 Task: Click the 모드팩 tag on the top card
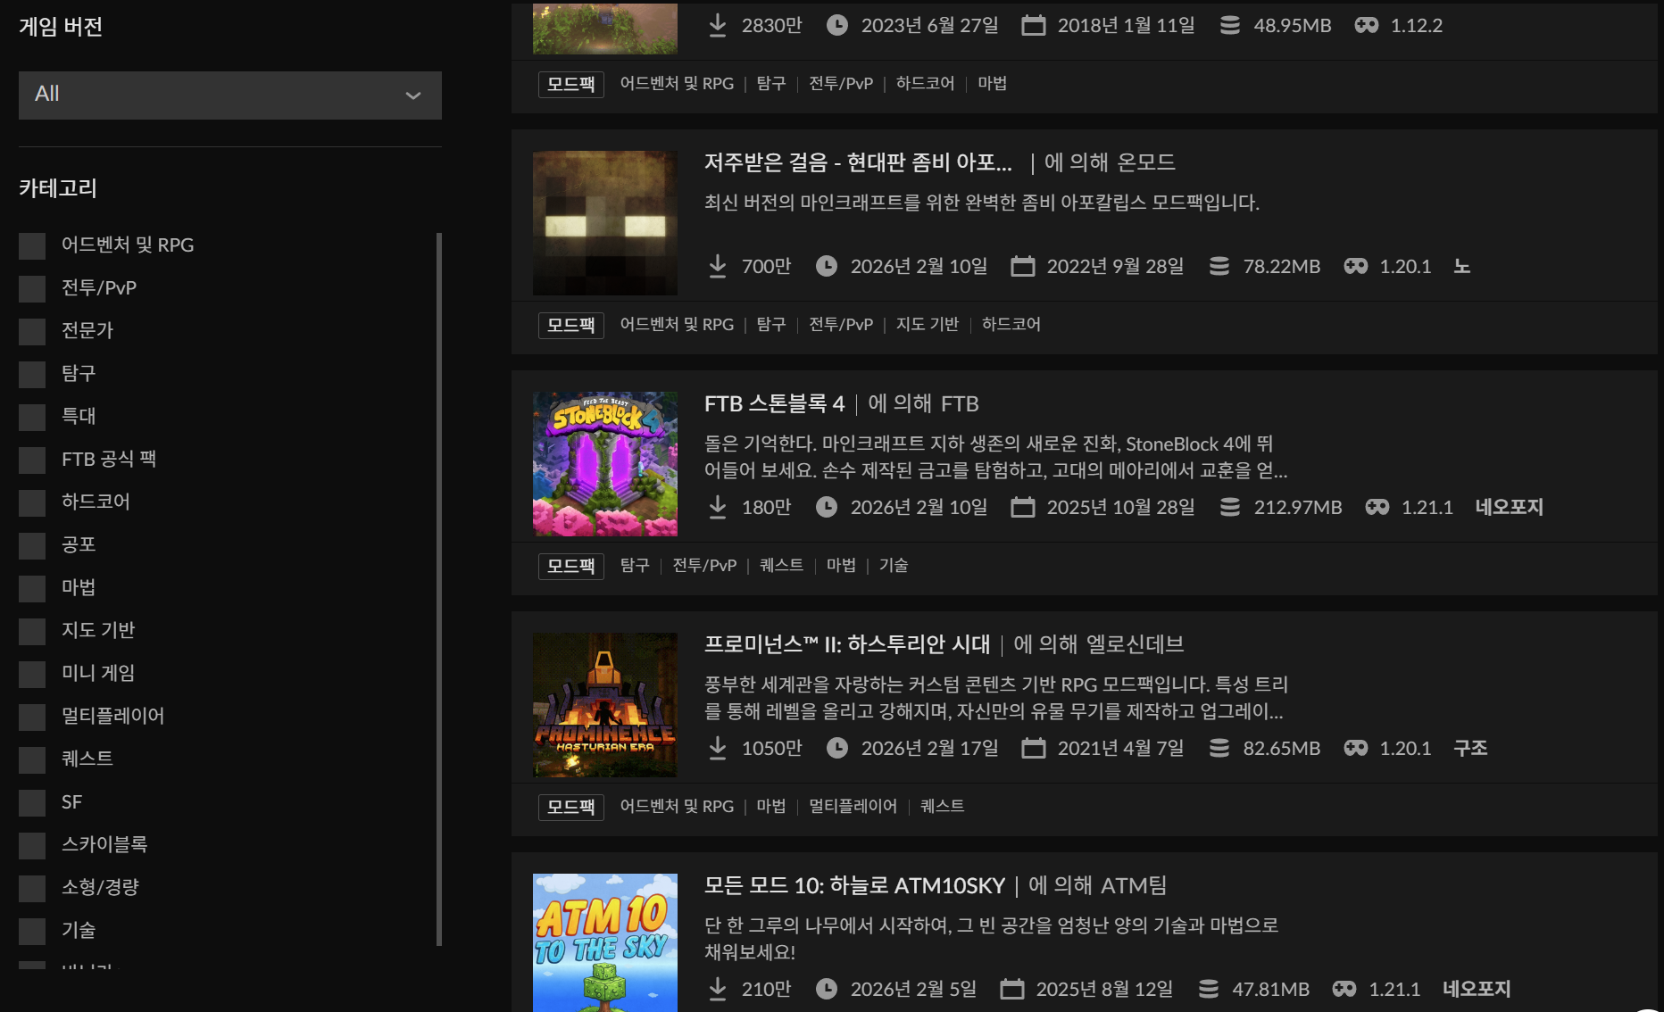pos(571,84)
